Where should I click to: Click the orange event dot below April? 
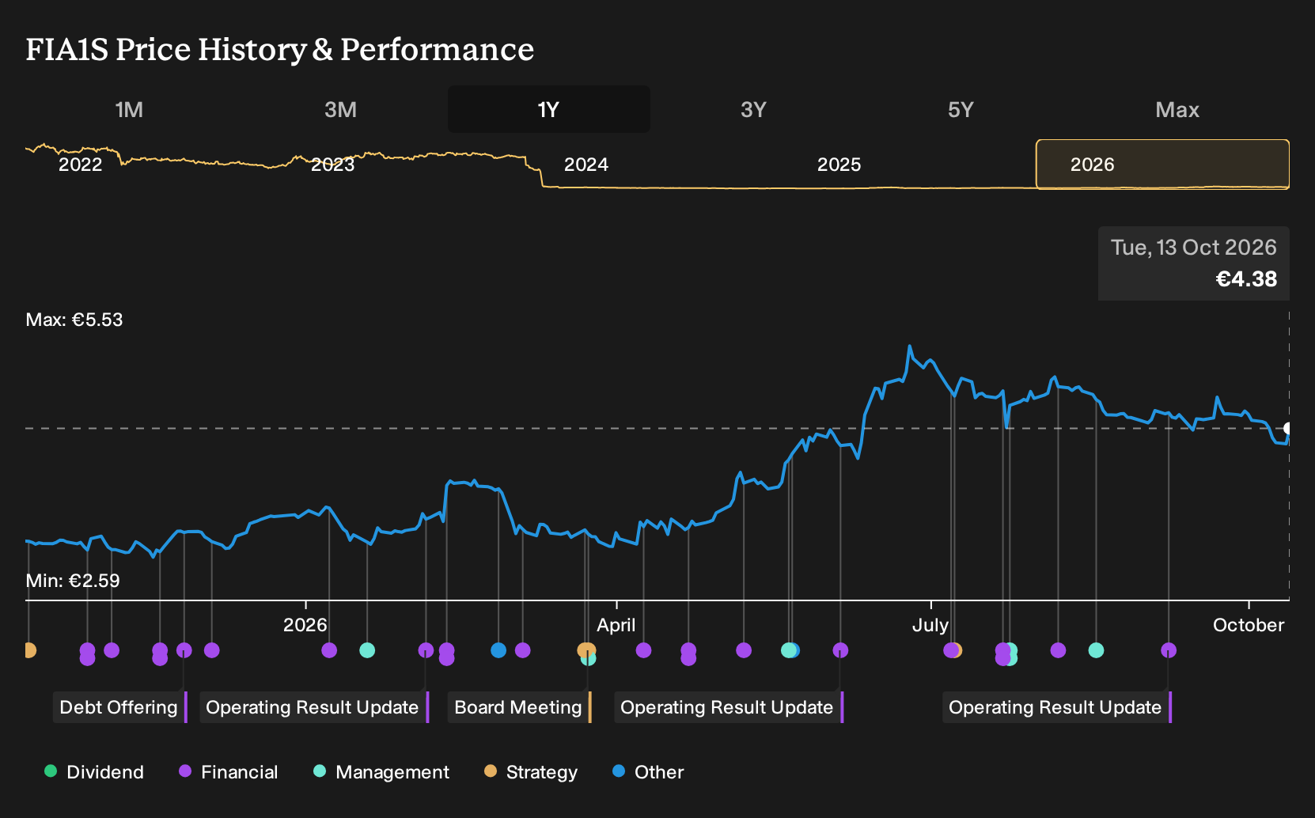tap(585, 650)
